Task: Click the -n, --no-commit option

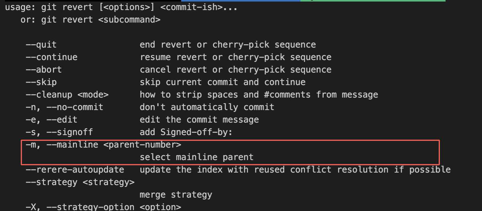Action: [64, 107]
